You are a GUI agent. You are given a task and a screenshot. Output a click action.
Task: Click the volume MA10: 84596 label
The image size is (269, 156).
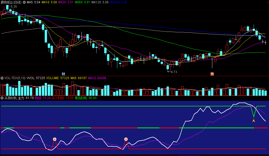(97, 78)
